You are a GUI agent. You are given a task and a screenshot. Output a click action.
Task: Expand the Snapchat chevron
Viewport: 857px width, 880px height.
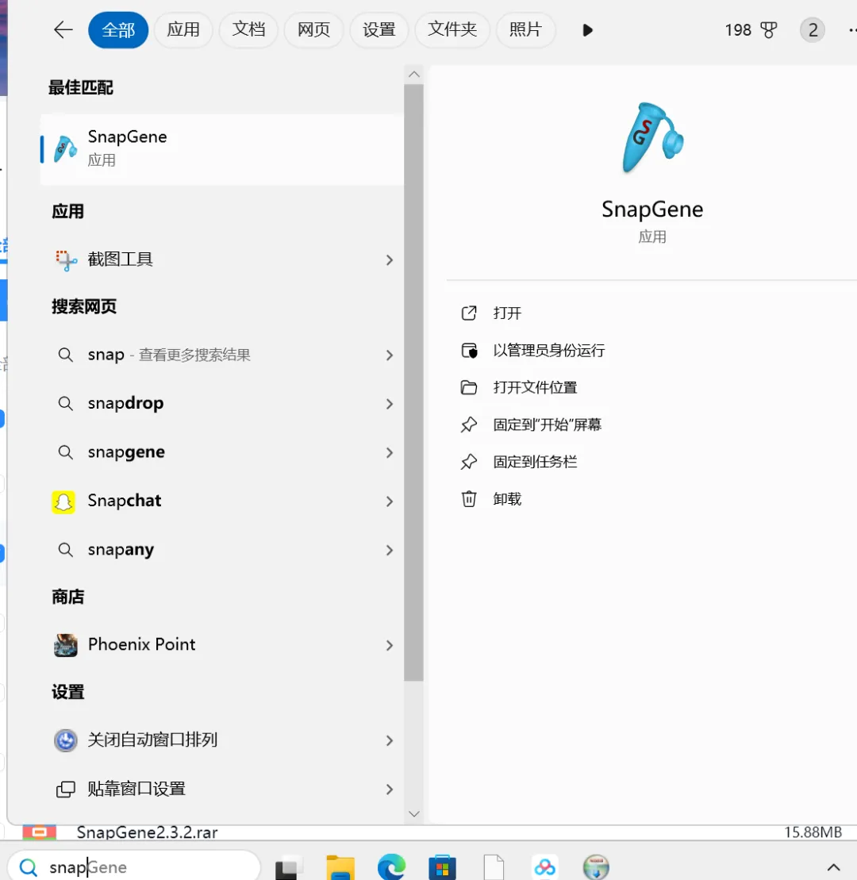(x=390, y=501)
